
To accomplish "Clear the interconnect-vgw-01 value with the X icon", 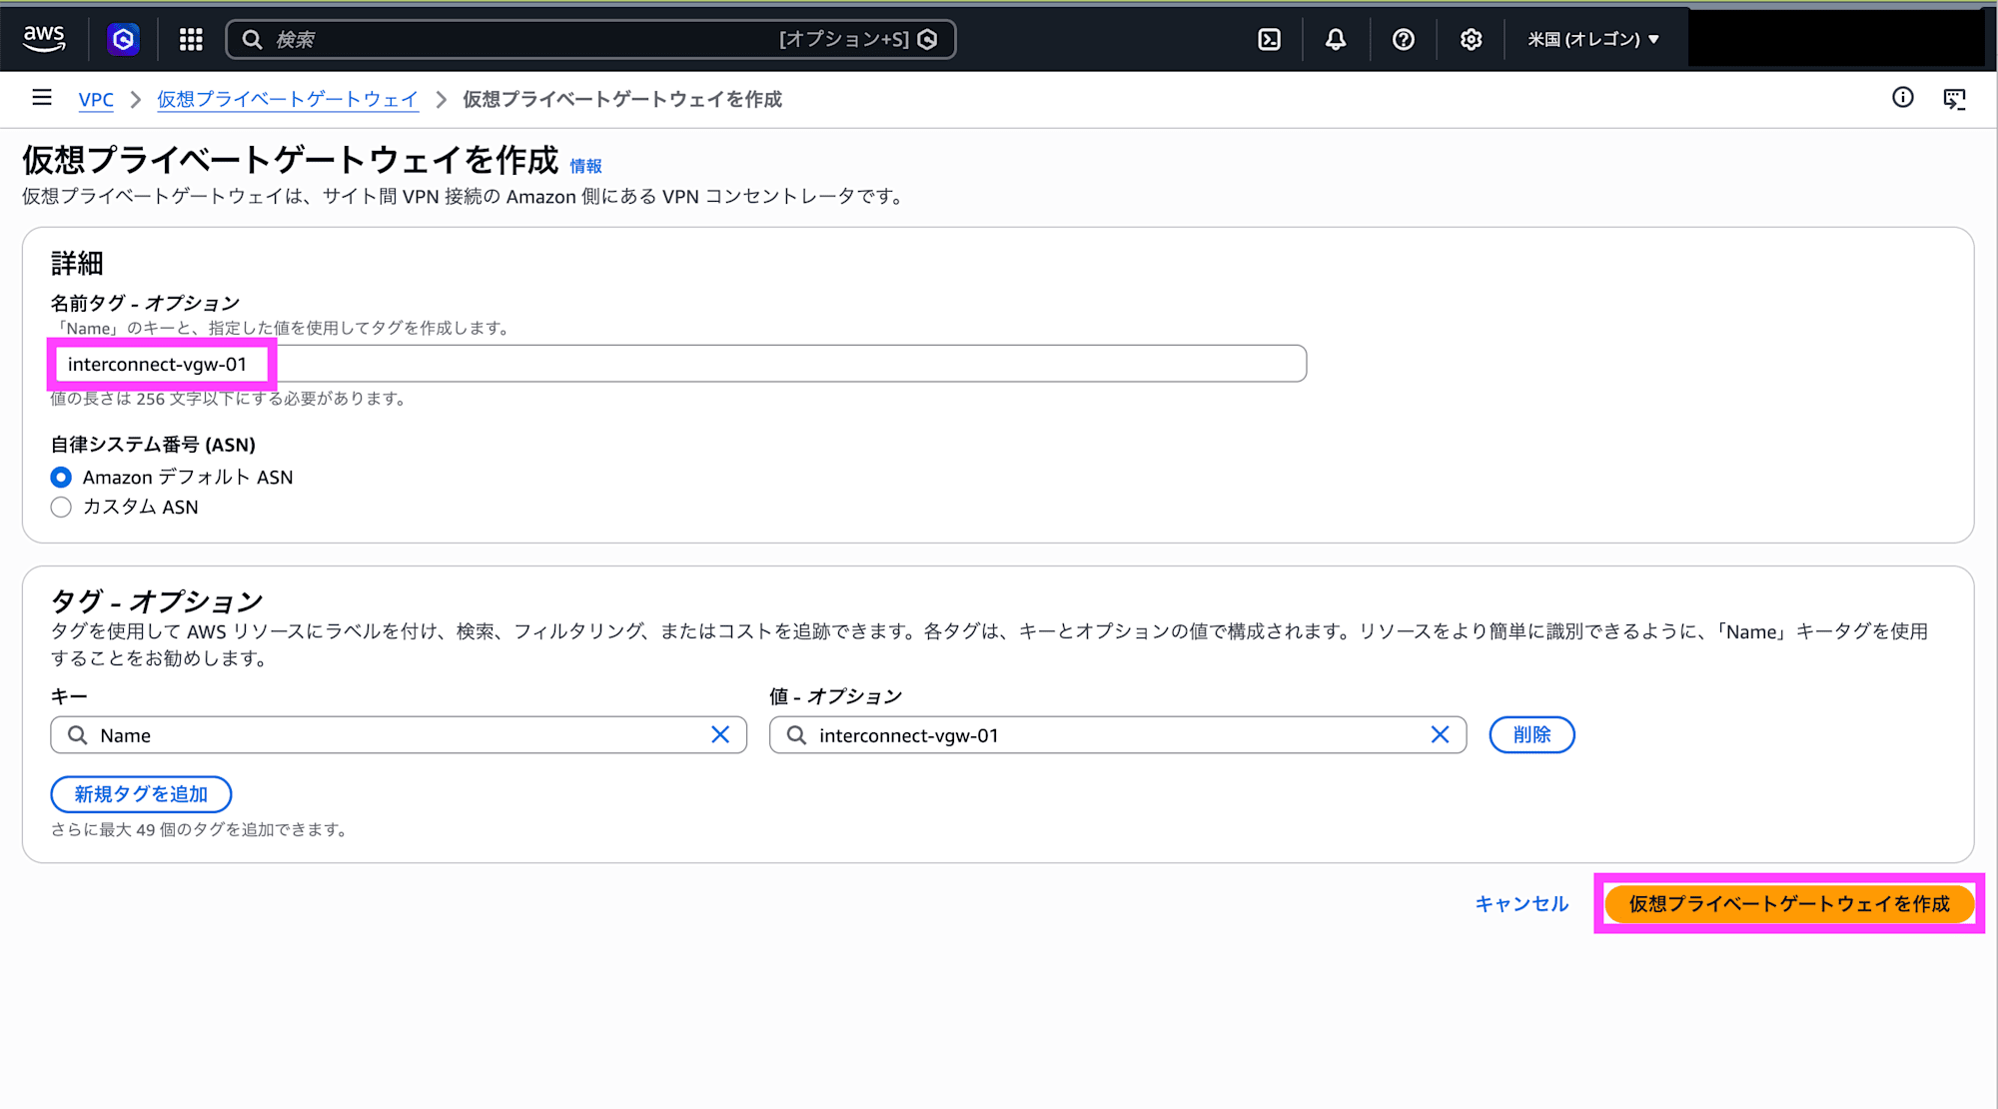I will (x=1441, y=734).
